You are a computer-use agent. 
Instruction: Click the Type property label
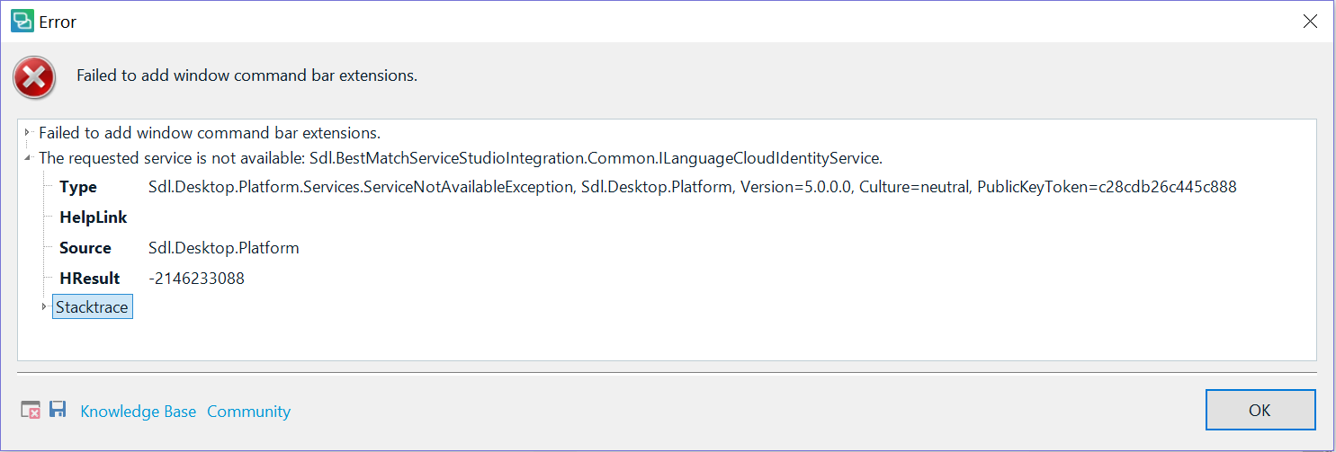[78, 188]
